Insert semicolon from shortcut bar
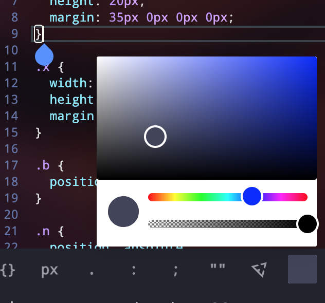Screen dimensions: 325x303 pos(175,271)
